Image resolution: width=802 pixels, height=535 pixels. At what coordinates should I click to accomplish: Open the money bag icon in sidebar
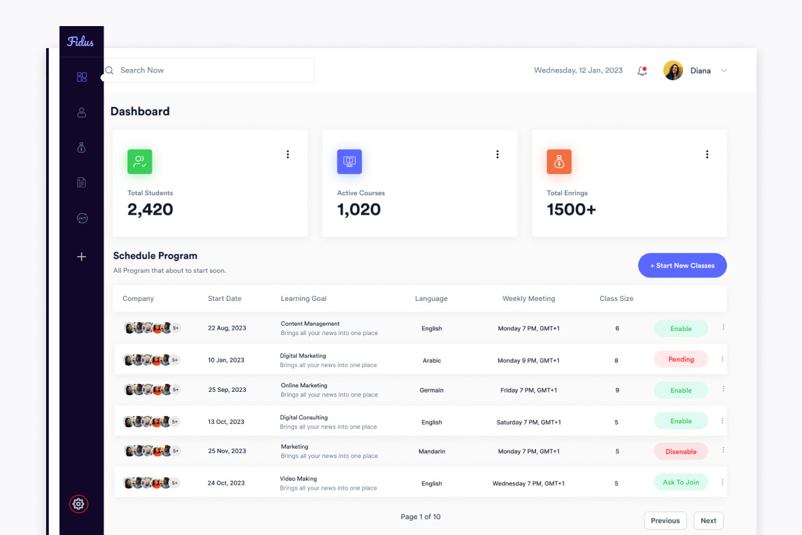coord(82,148)
